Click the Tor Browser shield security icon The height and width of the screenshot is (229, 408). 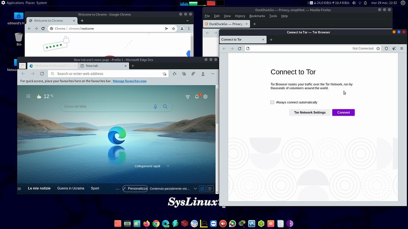pos(386,48)
